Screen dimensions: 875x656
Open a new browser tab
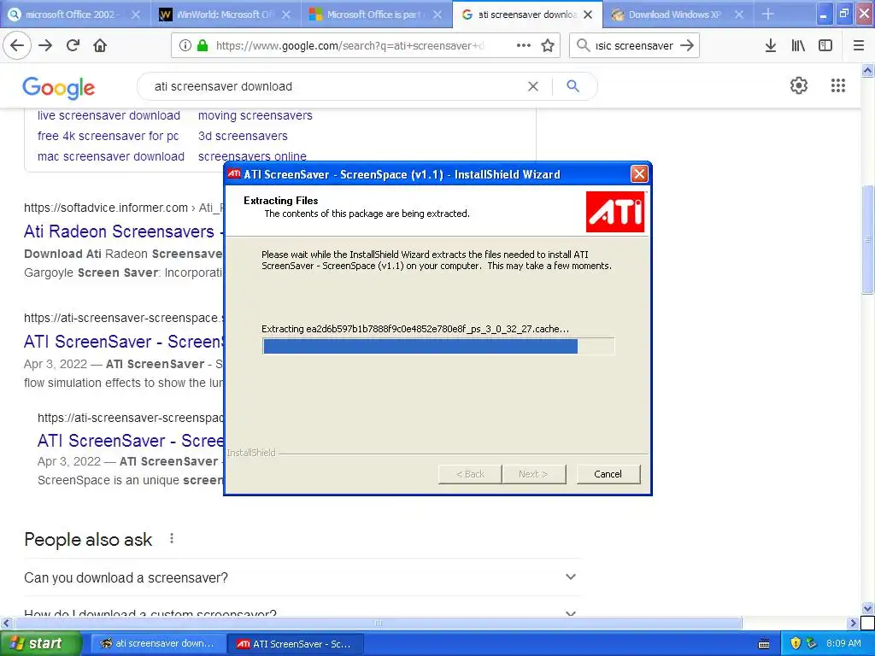coord(768,14)
